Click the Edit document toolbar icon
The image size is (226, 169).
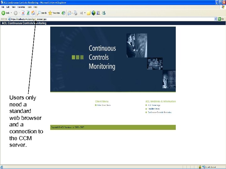pos(81,13)
